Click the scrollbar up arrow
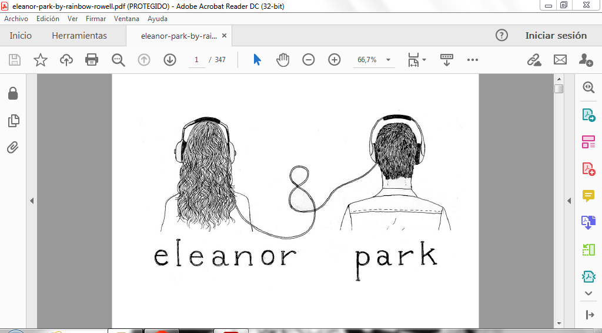Screen dimensions: 602x333 coord(559,79)
